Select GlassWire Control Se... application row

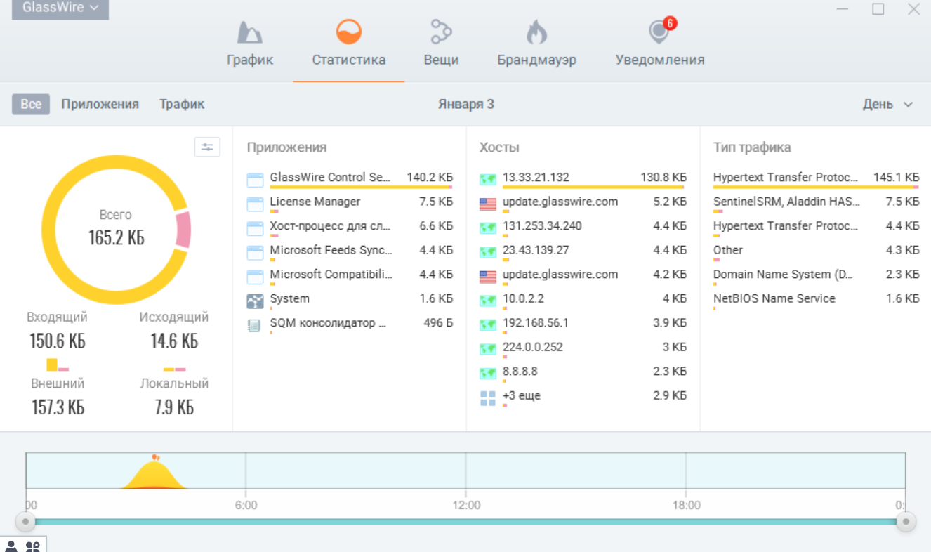[x=350, y=179]
